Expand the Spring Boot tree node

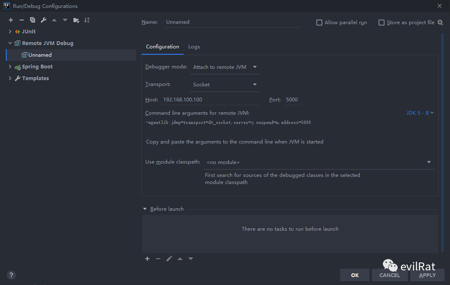[10, 67]
